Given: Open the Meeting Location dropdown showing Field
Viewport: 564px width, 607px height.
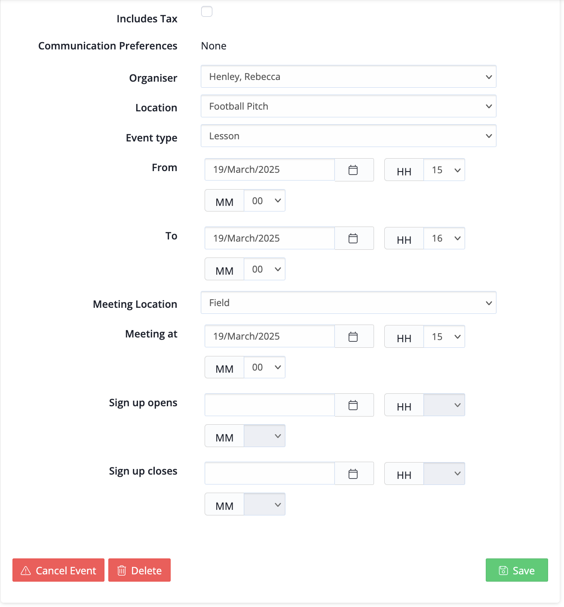Looking at the screenshot, I should tap(349, 303).
